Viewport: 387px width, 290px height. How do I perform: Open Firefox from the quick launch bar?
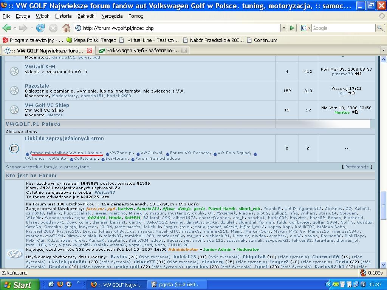click(60, 284)
